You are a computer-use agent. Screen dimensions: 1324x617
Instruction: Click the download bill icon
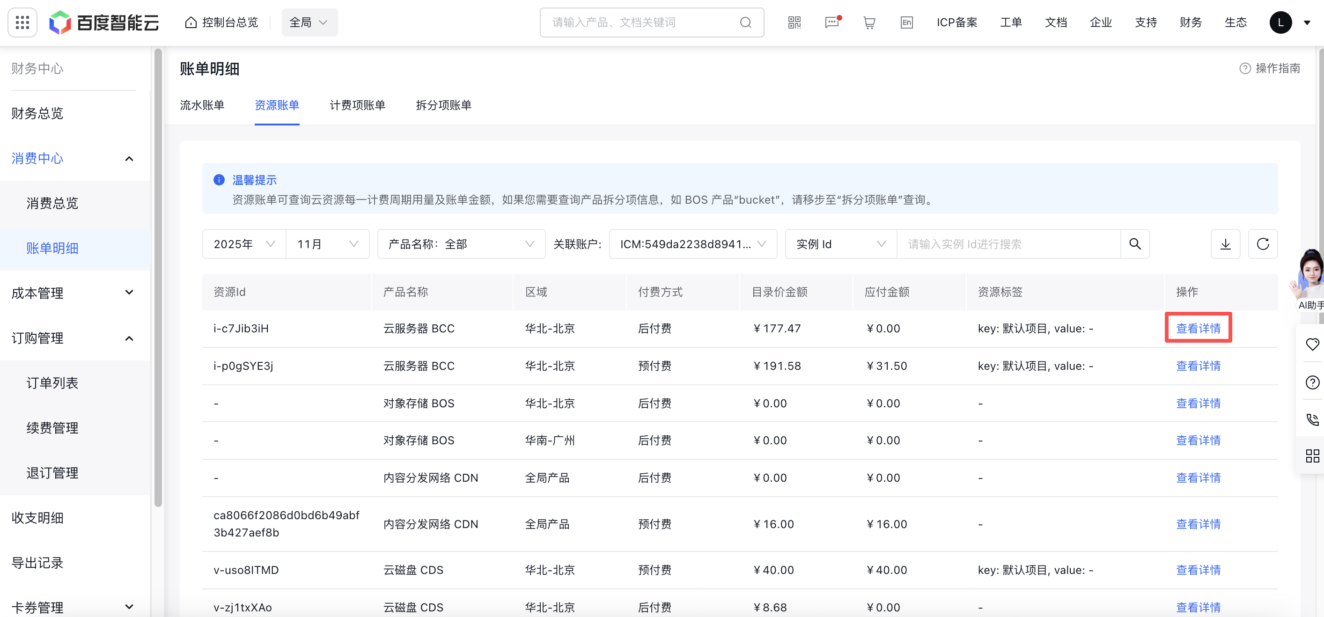point(1225,244)
